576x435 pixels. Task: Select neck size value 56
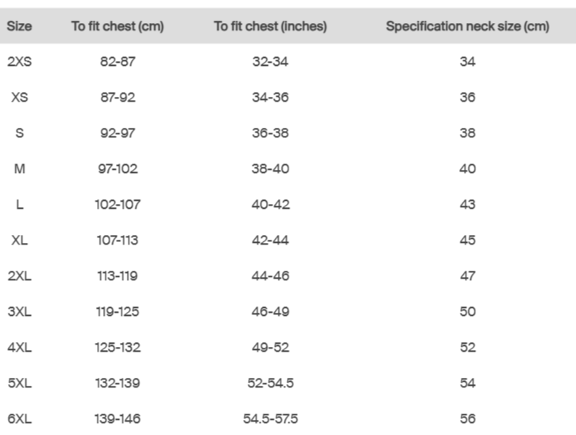(x=467, y=419)
